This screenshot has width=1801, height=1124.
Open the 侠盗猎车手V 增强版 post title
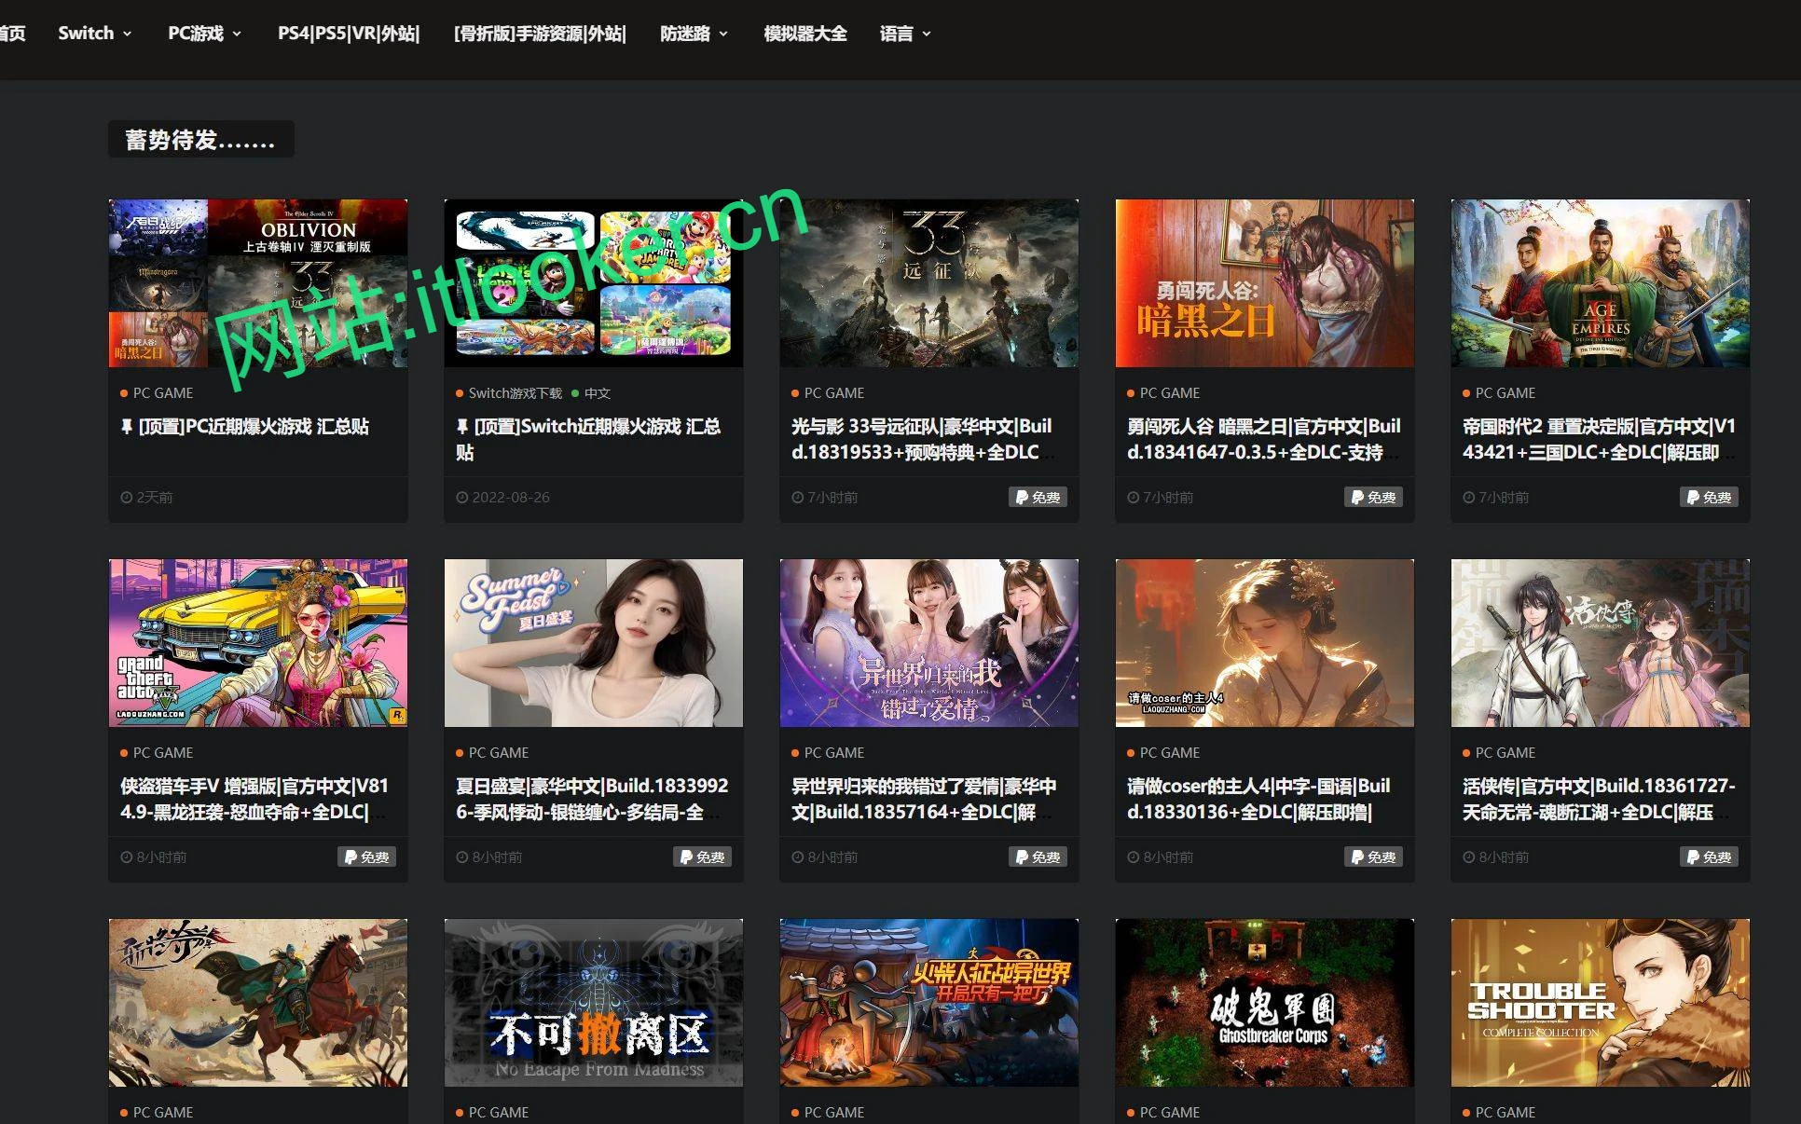[x=254, y=799]
